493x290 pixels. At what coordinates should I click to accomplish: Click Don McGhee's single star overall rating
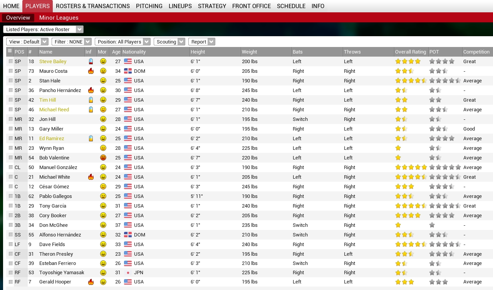pos(398,225)
